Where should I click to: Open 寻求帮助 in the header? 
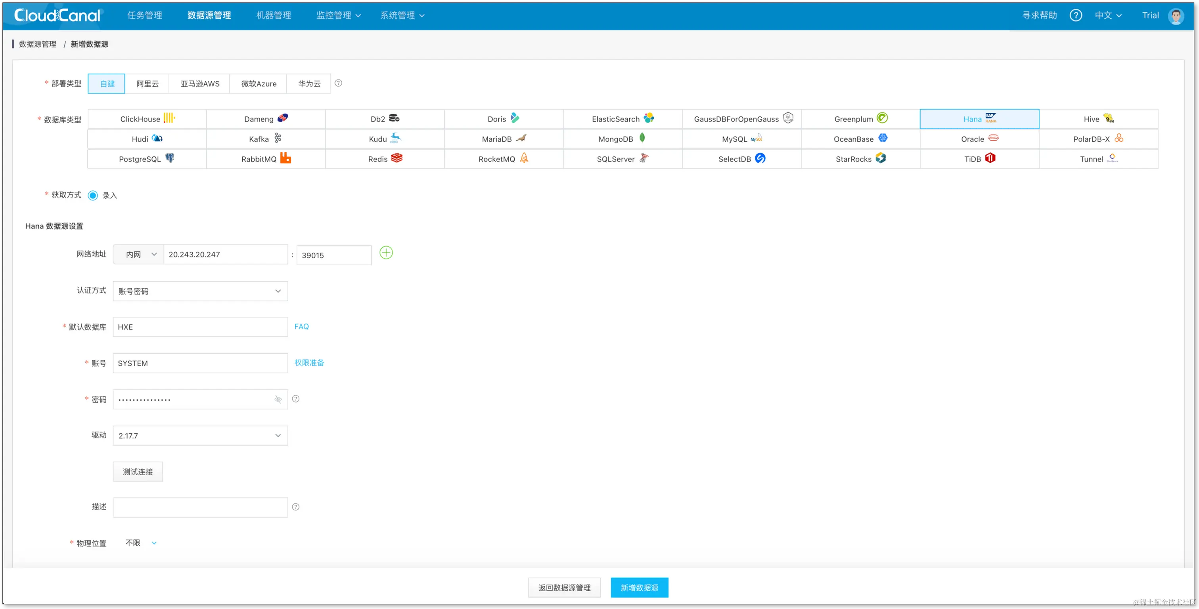tap(1039, 15)
